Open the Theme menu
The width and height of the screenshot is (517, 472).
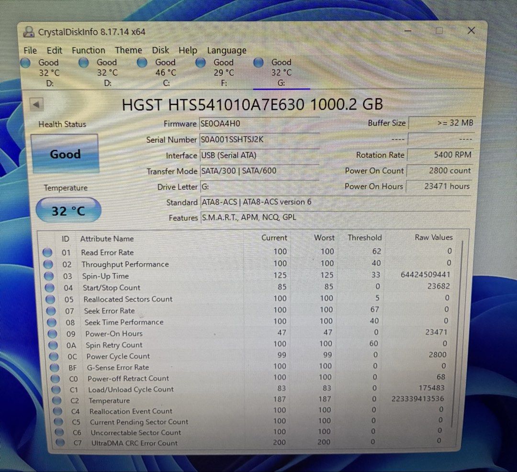coord(128,50)
